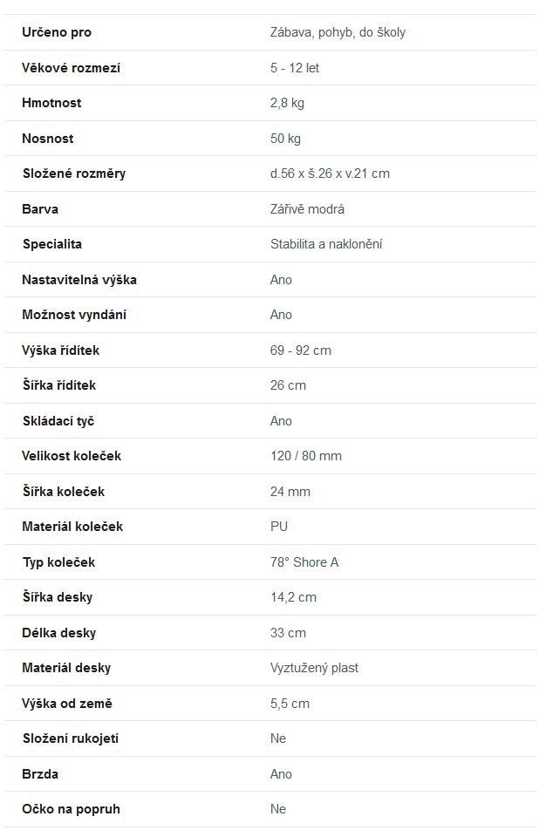The width and height of the screenshot is (546, 837).
Task: Select the '2,8 kg' weight value
Action: 287,103
